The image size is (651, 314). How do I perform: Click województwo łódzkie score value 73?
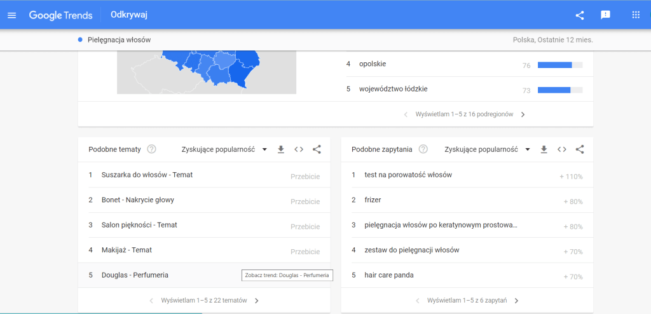(x=526, y=90)
